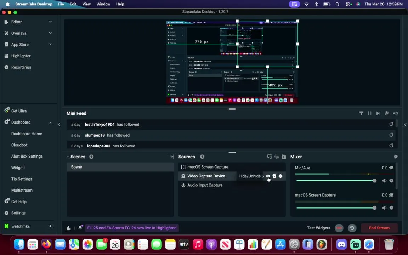Collapse left sidebar with the arrow
Viewport: 408px width, 255px height.
coord(59,124)
